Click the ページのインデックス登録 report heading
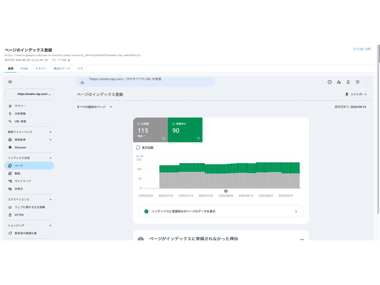The height and width of the screenshot is (285, 380). (100, 94)
